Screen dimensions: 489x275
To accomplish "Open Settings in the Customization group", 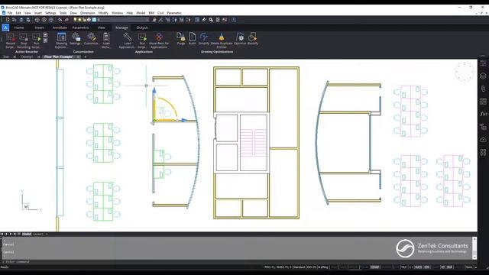I will click(76, 37).
